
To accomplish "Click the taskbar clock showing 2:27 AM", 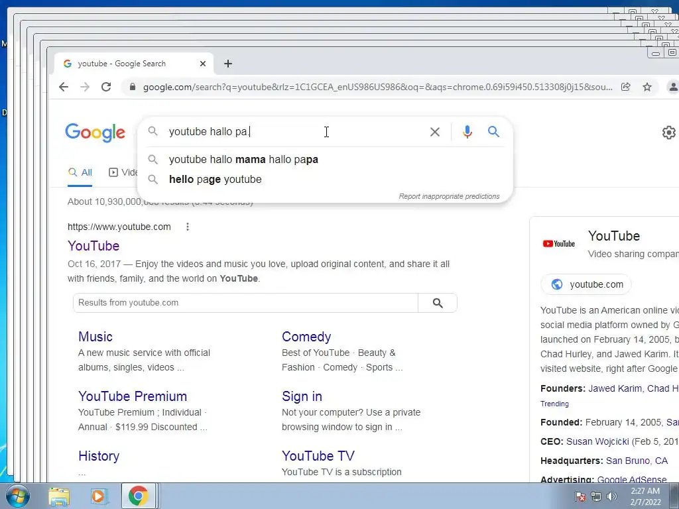I will [x=645, y=496].
